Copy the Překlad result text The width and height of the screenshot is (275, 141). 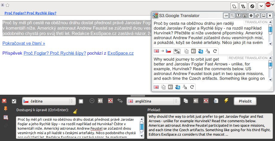186,101
